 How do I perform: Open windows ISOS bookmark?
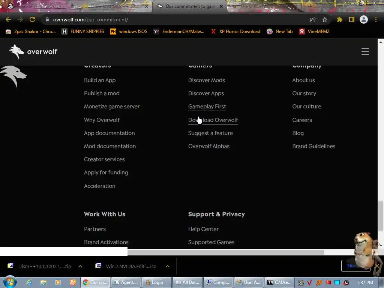coord(129,31)
